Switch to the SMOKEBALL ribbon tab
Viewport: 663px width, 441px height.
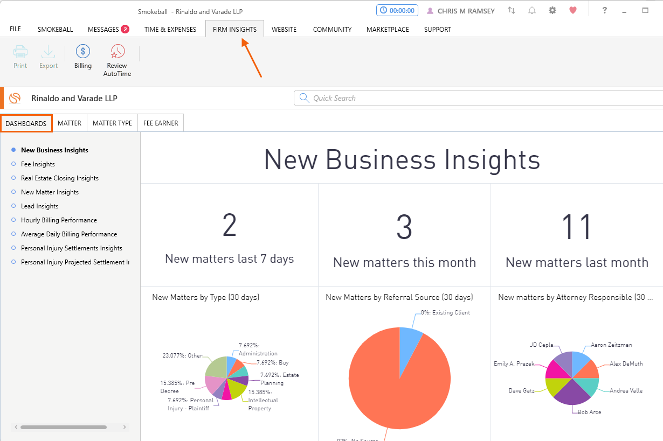[x=55, y=29]
